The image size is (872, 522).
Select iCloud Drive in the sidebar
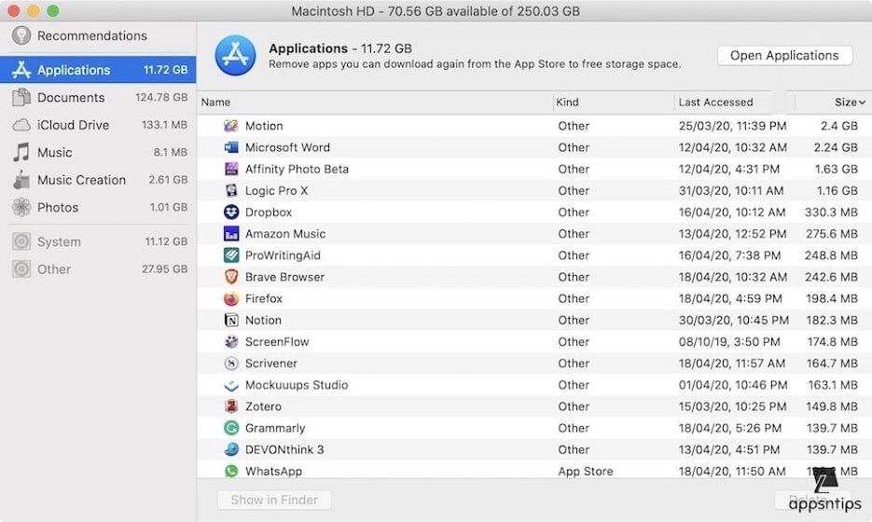(x=73, y=125)
